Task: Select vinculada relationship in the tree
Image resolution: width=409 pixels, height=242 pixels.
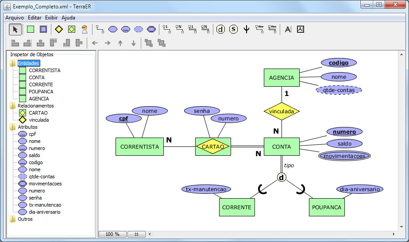Action: point(39,120)
